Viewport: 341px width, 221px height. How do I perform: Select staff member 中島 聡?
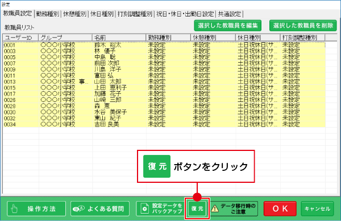[x=164, y=58]
